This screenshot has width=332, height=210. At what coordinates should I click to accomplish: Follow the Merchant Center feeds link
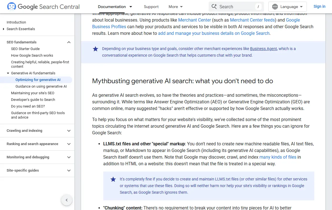coord(252,20)
